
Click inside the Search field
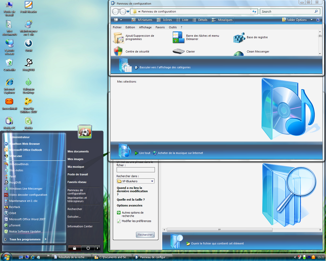tap(288, 11)
